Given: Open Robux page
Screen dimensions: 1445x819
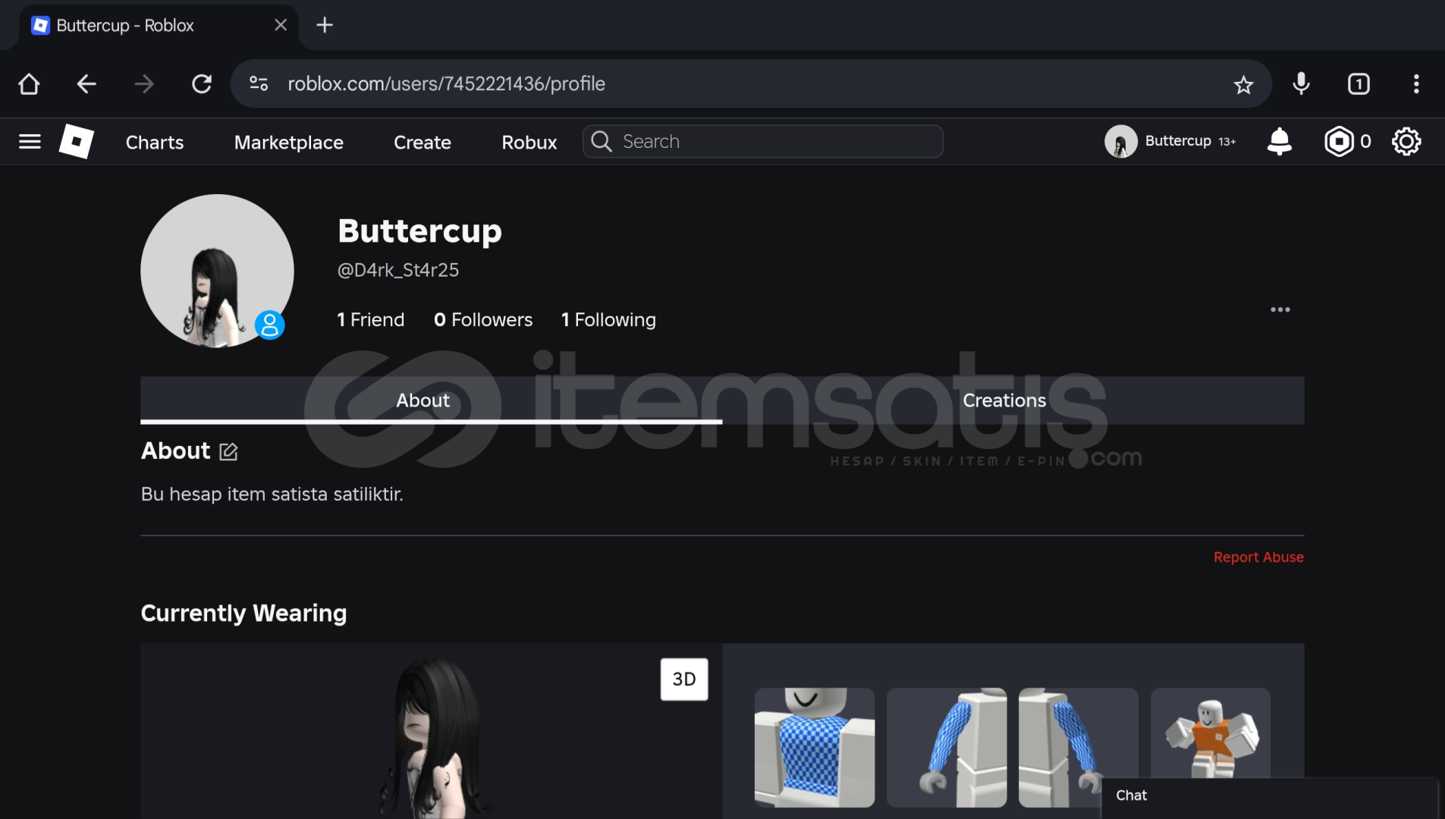Looking at the screenshot, I should (x=529, y=143).
